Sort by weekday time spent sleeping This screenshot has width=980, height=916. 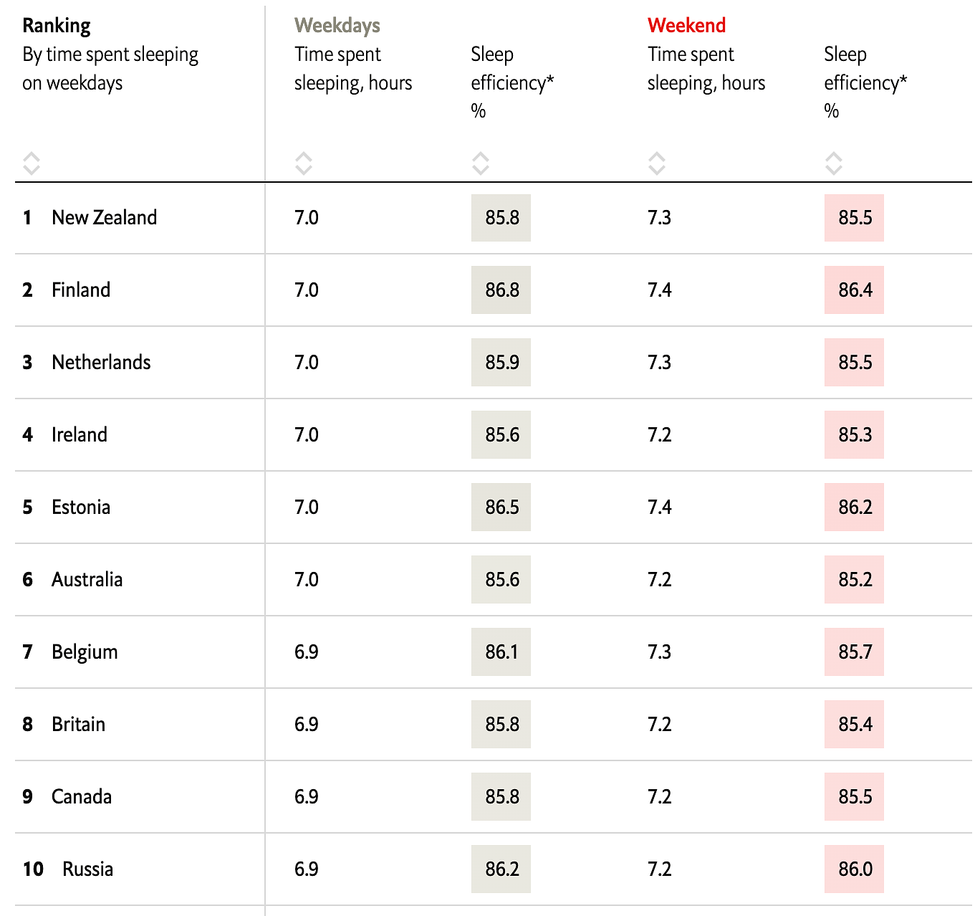click(x=304, y=163)
